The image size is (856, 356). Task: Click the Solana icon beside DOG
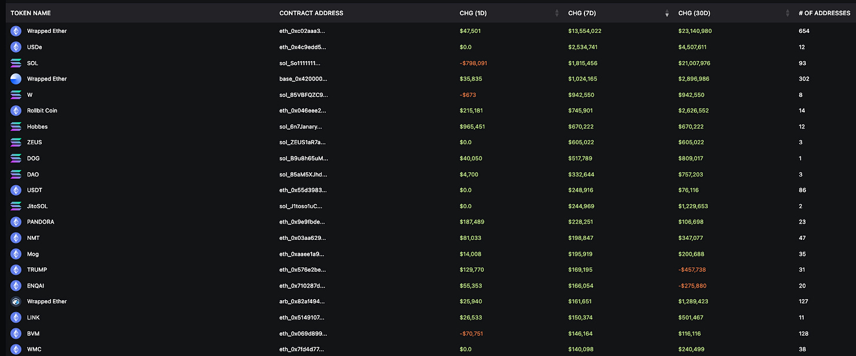click(16, 158)
